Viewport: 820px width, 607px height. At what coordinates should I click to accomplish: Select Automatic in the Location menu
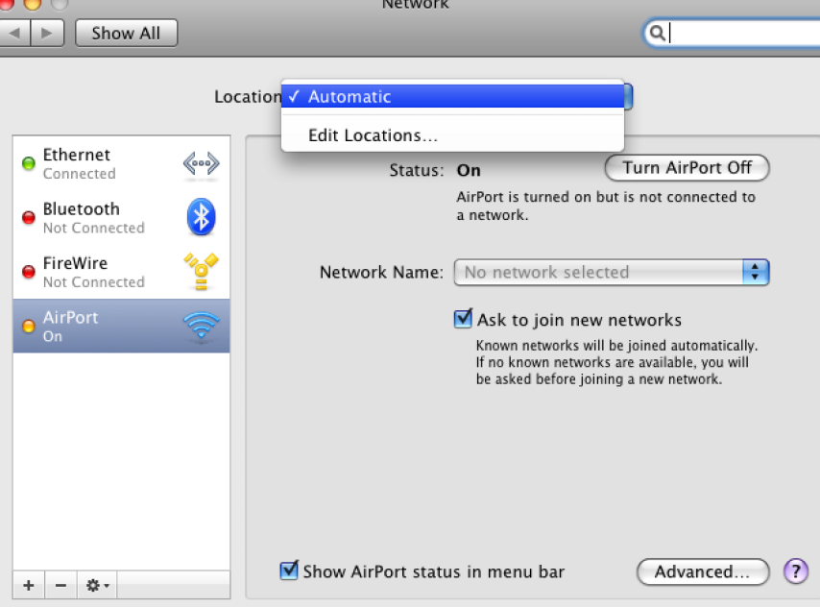point(453,96)
